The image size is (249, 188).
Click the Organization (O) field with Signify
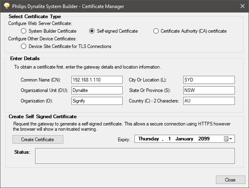(x=97, y=101)
